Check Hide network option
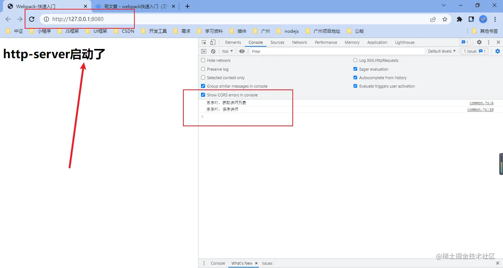 point(203,60)
